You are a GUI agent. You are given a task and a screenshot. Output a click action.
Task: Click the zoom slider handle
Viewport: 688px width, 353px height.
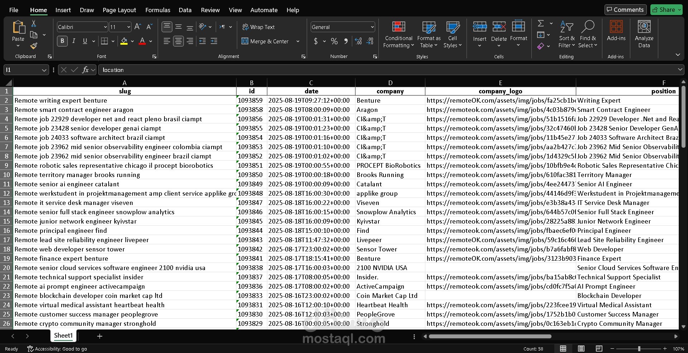pos(639,349)
